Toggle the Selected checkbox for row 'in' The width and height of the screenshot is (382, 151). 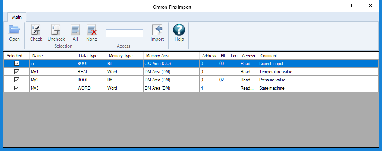coord(16,64)
